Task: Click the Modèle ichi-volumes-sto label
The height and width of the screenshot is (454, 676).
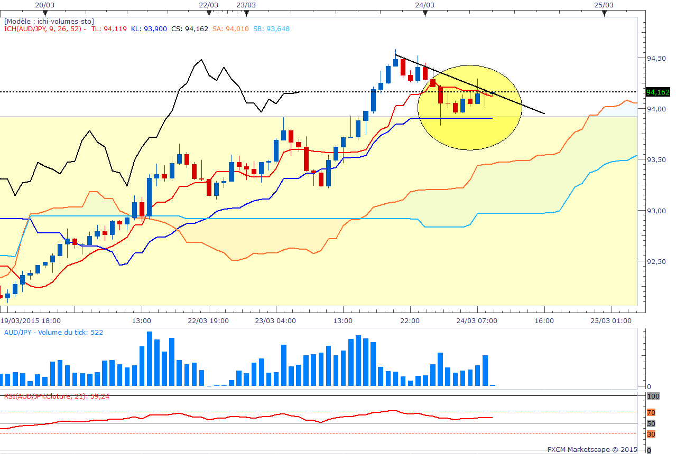Action: coord(49,21)
